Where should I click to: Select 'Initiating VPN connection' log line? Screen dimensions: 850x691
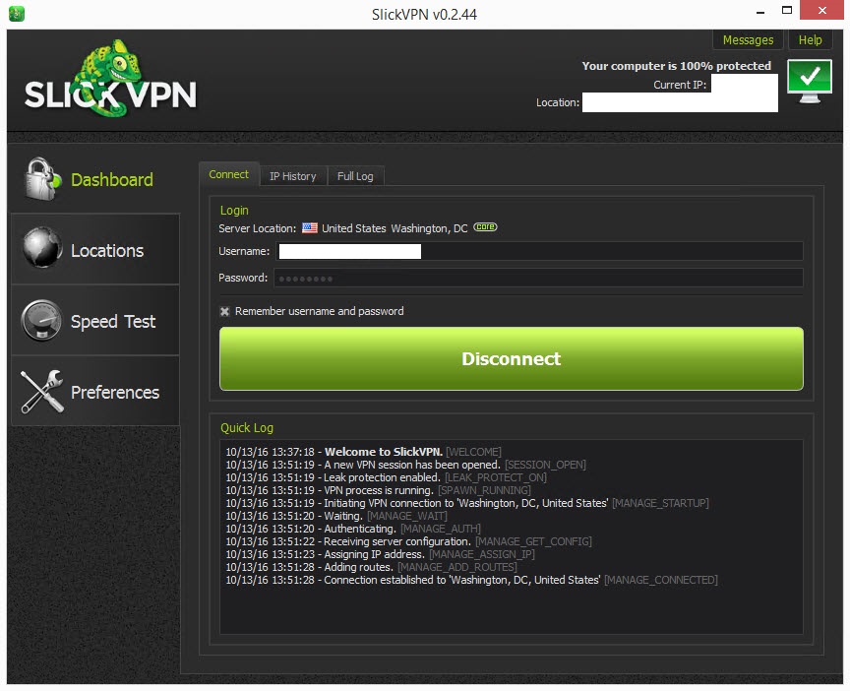pyautogui.click(x=466, y=503)
